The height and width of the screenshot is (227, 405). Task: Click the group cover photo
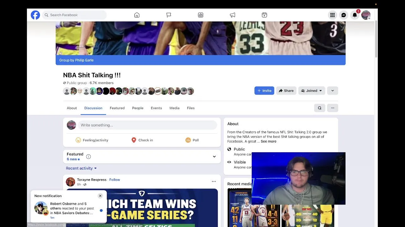point(201,38)
